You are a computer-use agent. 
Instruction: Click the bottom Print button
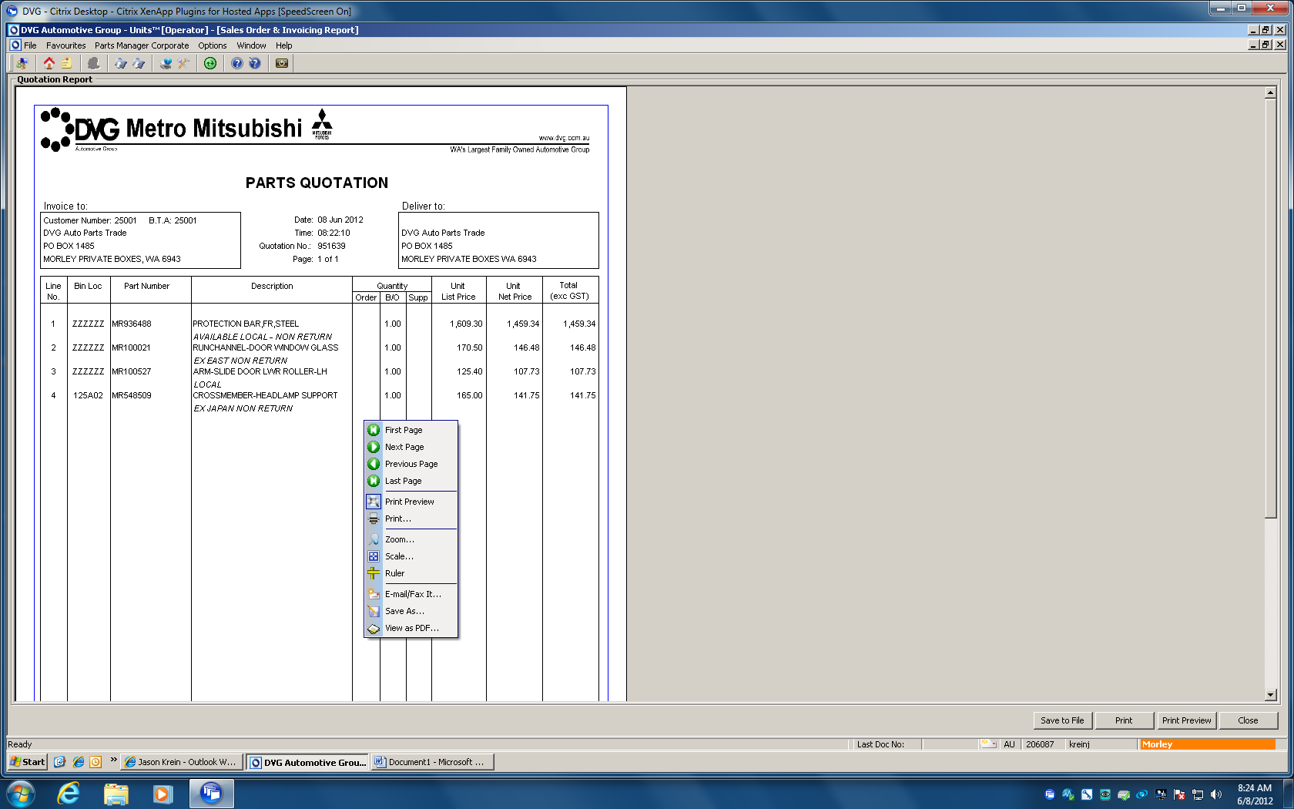tap(1124, 720)
